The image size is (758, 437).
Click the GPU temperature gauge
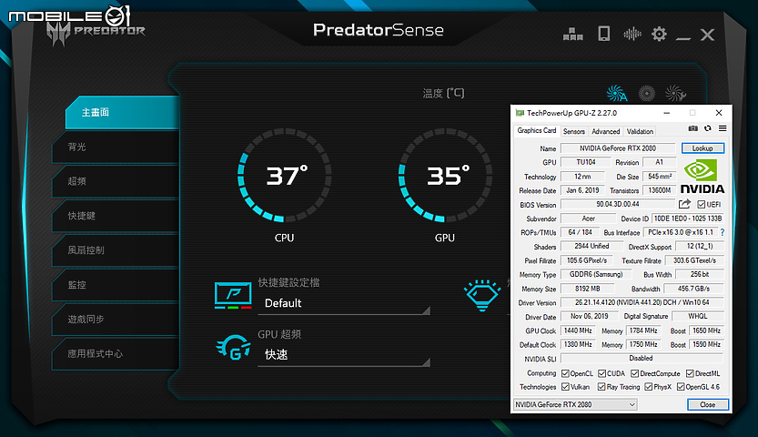[445, 176]
